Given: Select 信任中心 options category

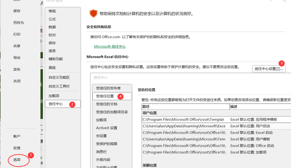Looking at the screenshot, I should click(x=63, y=104).
